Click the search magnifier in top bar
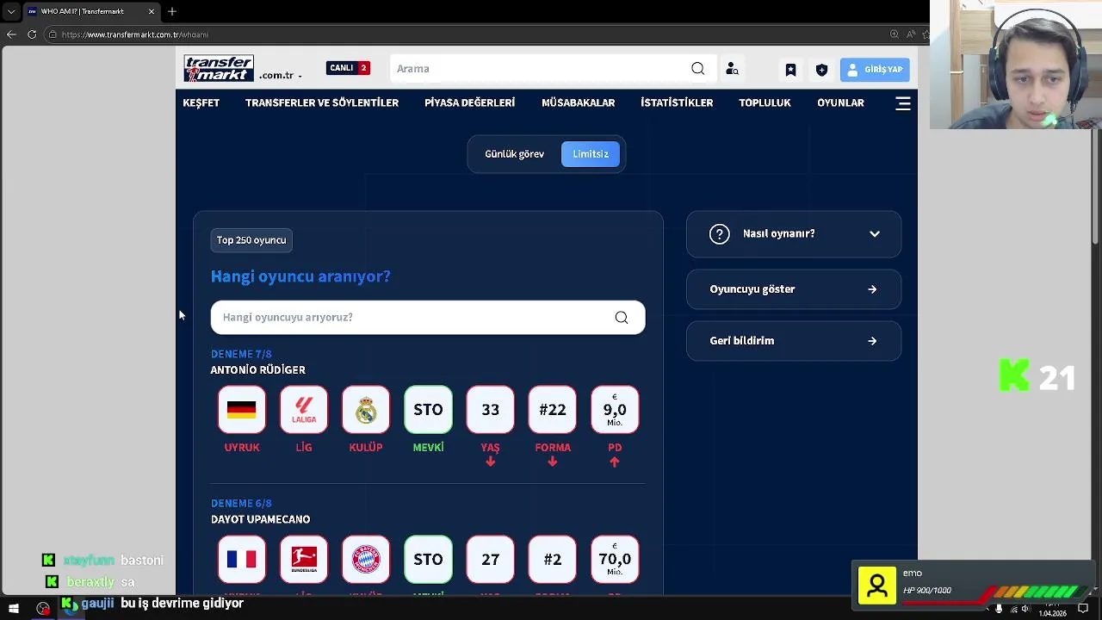The image size is (1102, 620). click(697, 69)
